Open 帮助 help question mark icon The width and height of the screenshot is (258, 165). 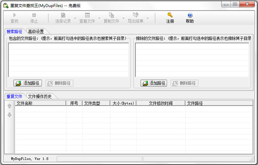(x=190, y=15)
